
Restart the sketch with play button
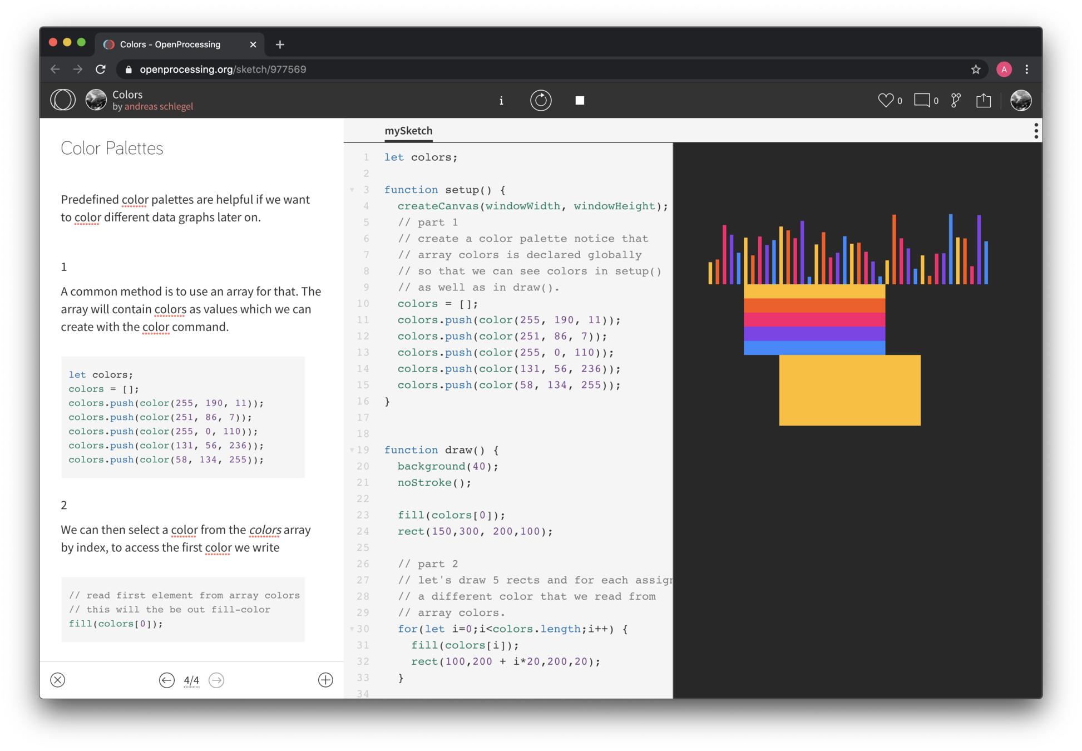point(541,101)
